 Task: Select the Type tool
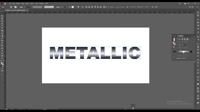[2, 26]
